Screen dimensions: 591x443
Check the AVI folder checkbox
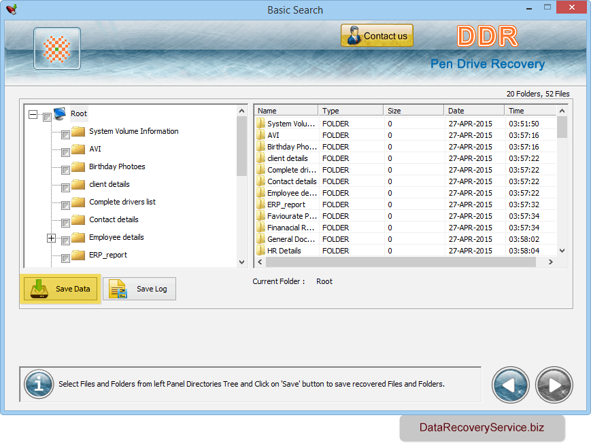[x=65, y=152]
